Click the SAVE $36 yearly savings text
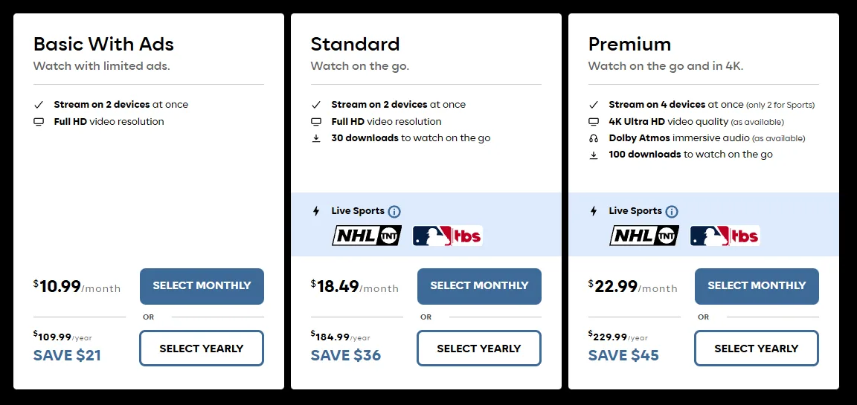The width and height of the screenshot is (857, 405). 346,355
